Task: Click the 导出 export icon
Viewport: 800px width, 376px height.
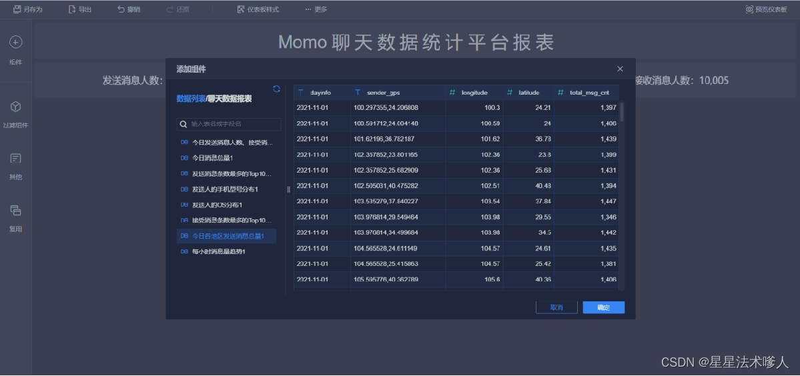Action: click(72, 9)
